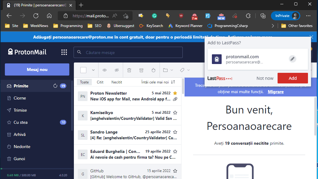
Task: Open the uBlock Origin extension icon
Action: 181,16
